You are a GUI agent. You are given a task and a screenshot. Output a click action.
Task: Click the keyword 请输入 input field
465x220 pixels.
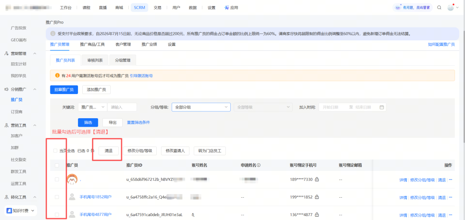[x=122, y=107]
